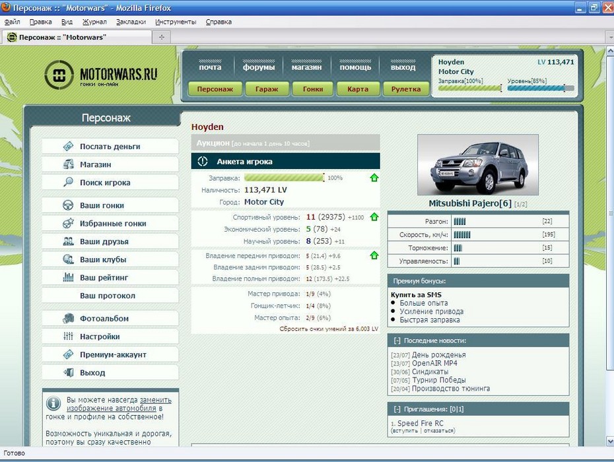Click the Motor City city link
The width and height of the screenshot is (614, 462).
[x=264, y=202]
